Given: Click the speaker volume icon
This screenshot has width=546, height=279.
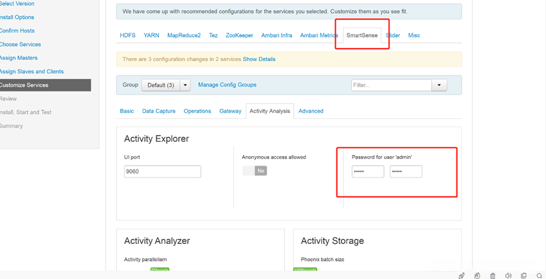Looking at the screenshot, I should 508,275.
